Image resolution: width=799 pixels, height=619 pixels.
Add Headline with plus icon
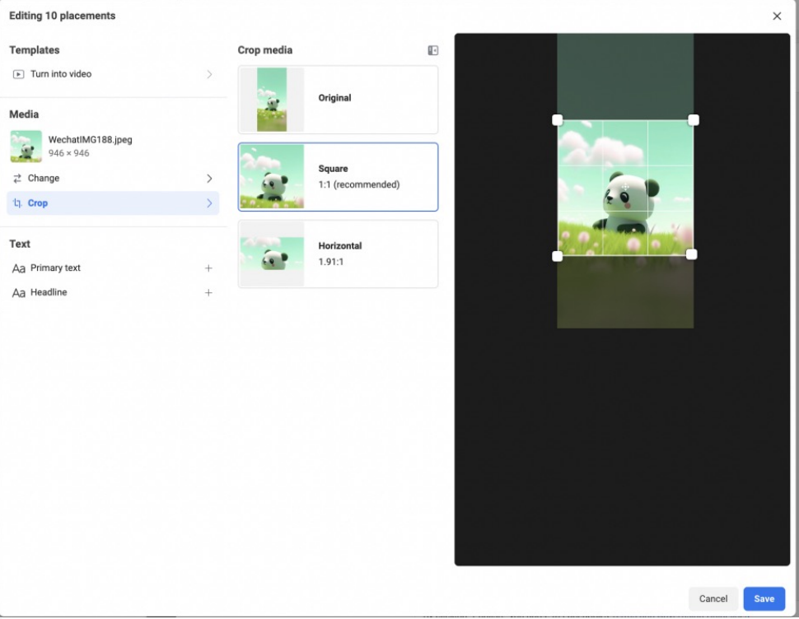pyautogui.click(x=208, y=293)
